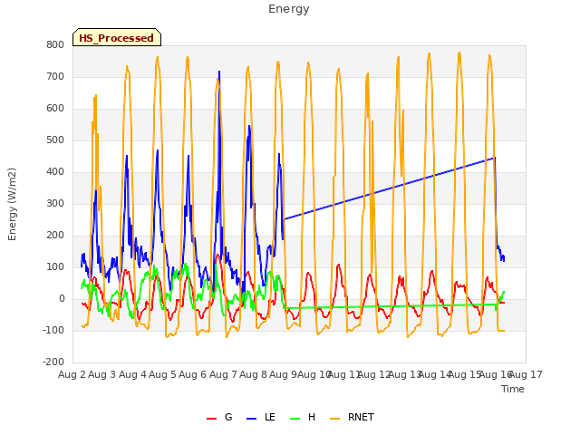The width and height of the screenshot is (580, 435).
Task: Click the Aug 4 x-axis label
Action: click(132, 374)
